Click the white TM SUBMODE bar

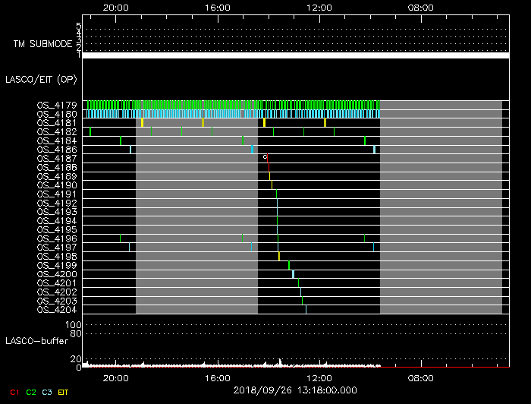(x=295, y=55)
